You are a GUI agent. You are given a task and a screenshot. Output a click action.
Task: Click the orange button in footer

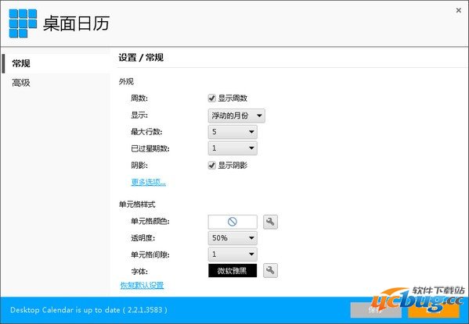(x=434, y=310)
